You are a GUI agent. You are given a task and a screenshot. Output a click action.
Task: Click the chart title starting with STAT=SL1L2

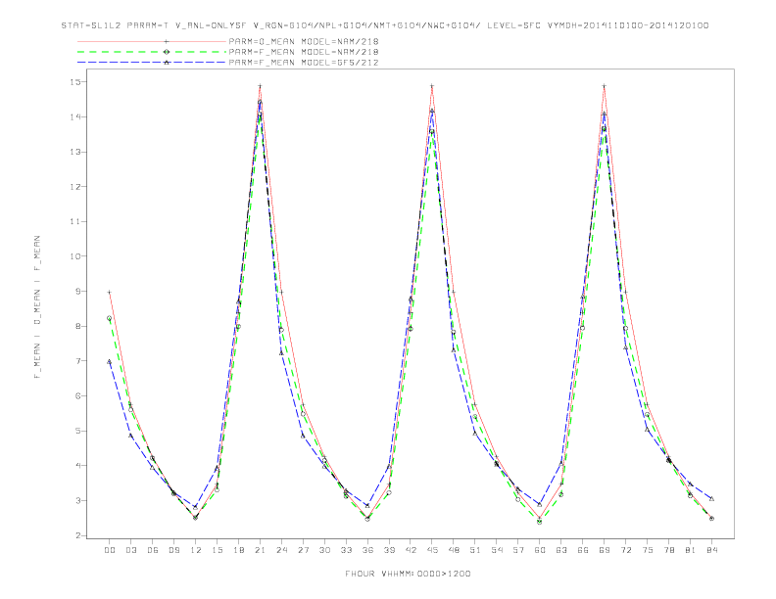[384, 25]
